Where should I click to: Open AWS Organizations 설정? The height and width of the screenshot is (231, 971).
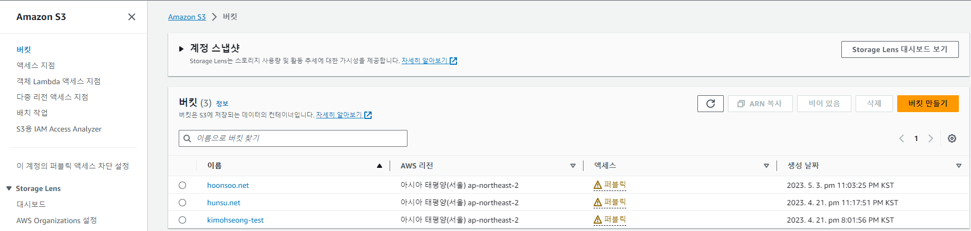tap(56, 220)
